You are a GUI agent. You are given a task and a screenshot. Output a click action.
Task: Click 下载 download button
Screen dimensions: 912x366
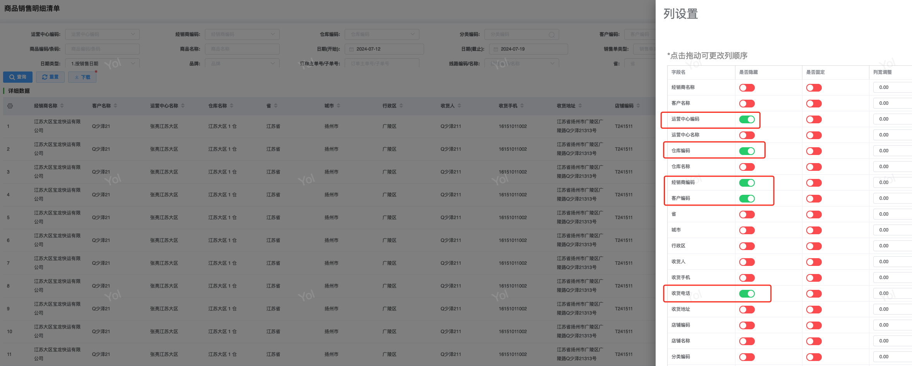click(82, 77)
